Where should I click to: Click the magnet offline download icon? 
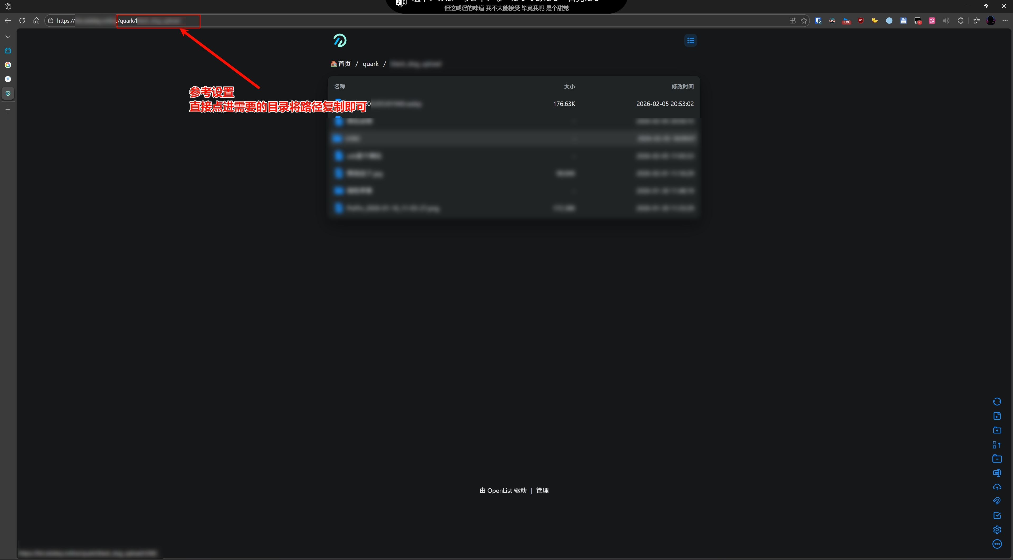[997, 501]
